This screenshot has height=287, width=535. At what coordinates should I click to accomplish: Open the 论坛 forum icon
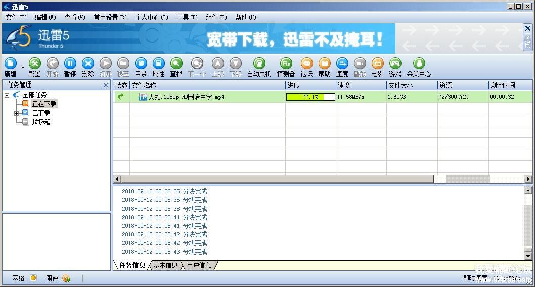307,64
